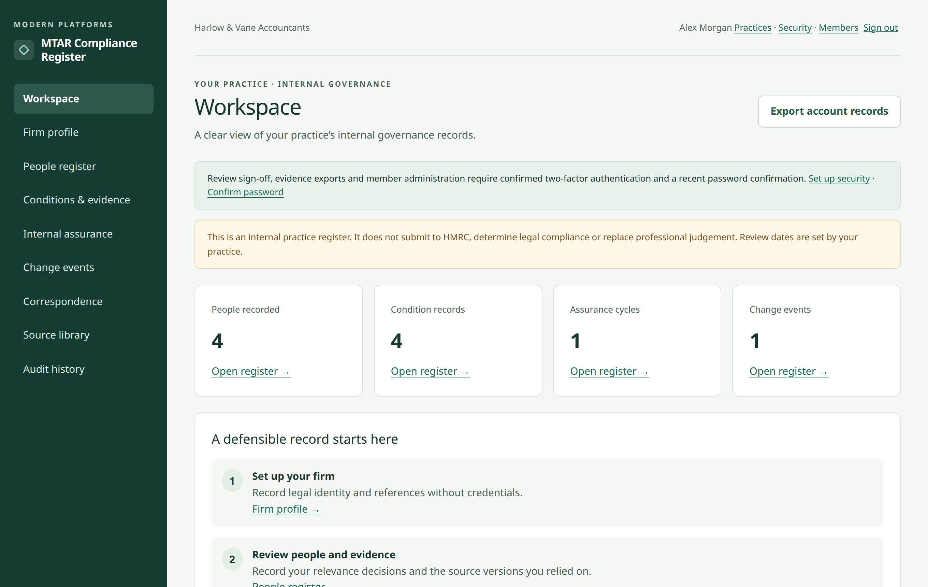Open Audit history in the sidebar
The height and width of the screenshot is (587, 928).
[84, 369]
